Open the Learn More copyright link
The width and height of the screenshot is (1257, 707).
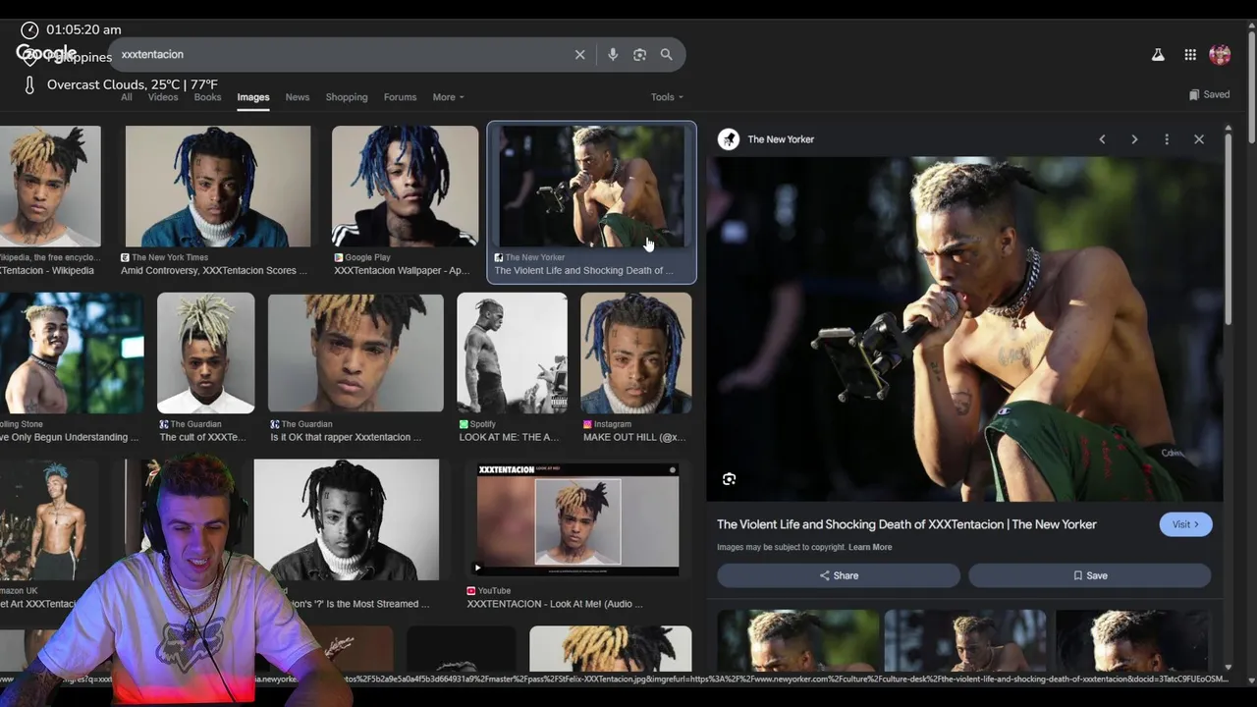[870, 547]
